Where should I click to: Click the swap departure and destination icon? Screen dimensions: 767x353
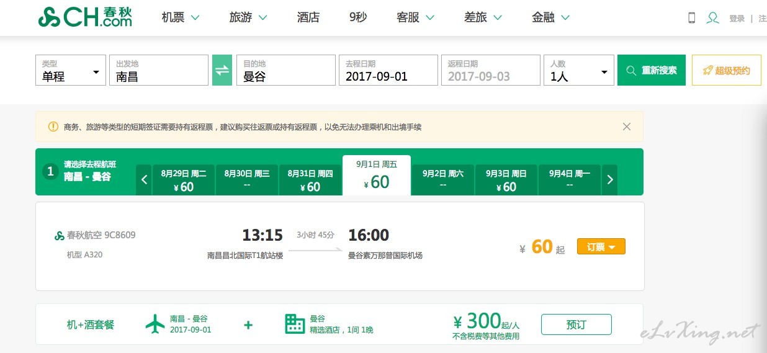pos(222,70)
